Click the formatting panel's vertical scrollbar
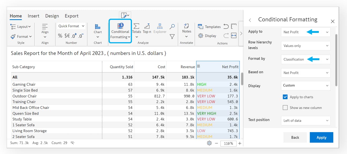Viewport: 347px width, 154px height. 336,60
